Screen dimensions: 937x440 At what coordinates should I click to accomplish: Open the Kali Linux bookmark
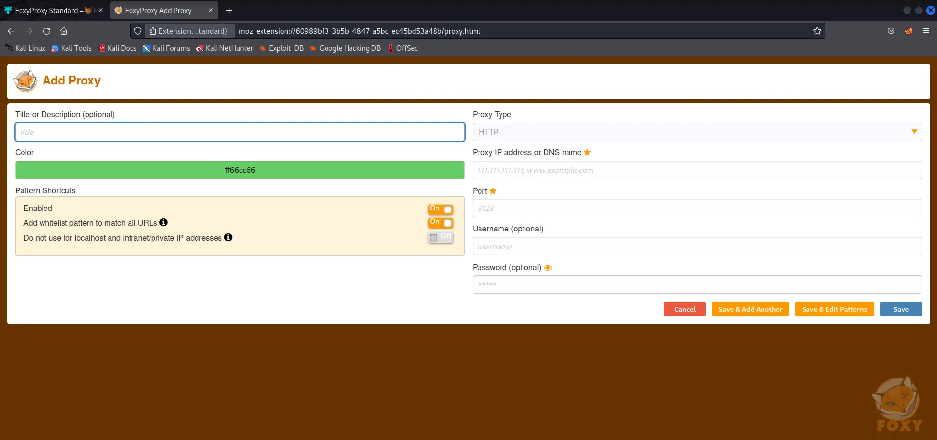(x=25, y=48)
